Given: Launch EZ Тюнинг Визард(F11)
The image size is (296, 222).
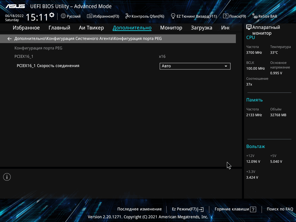Looking at the screenshot, I should pos(197,16).
